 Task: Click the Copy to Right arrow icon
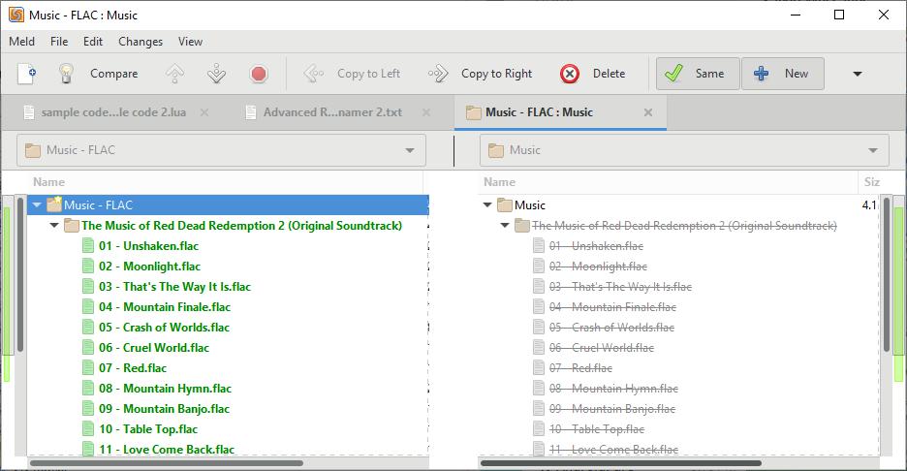438,74
